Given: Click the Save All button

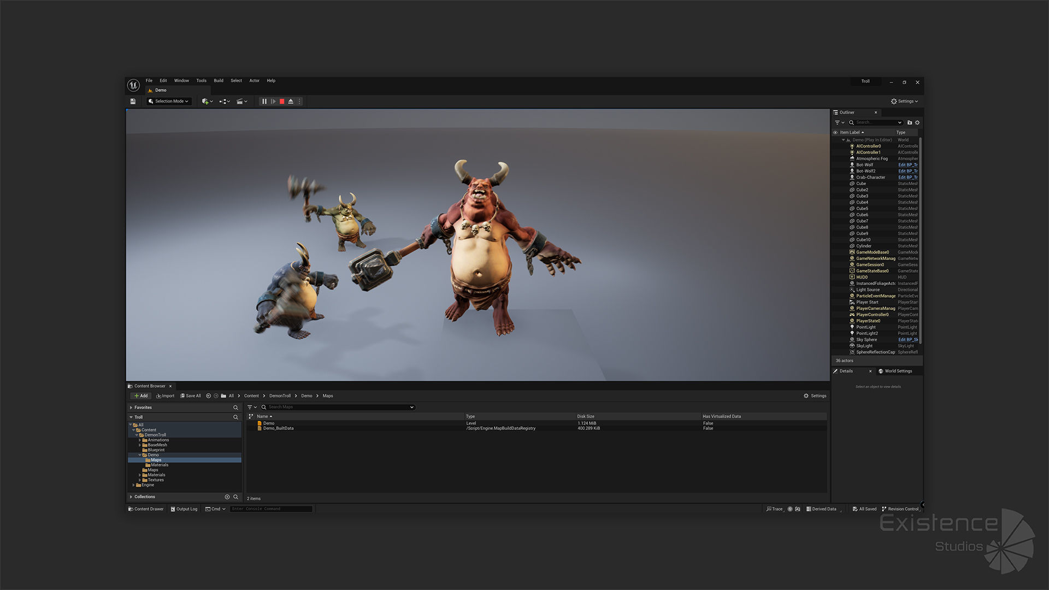Looking at the screenshot, I should point(191,396).
